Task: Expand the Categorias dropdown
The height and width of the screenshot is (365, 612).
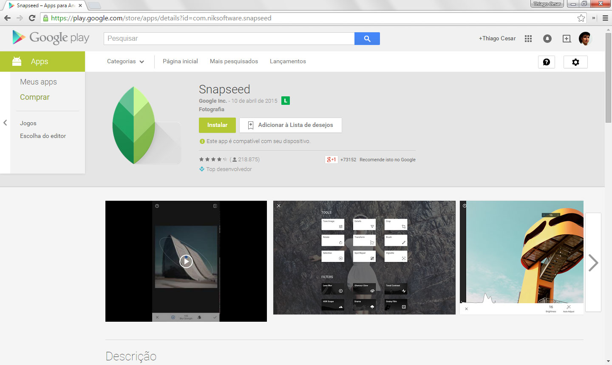Action: [x=125, y=62]
